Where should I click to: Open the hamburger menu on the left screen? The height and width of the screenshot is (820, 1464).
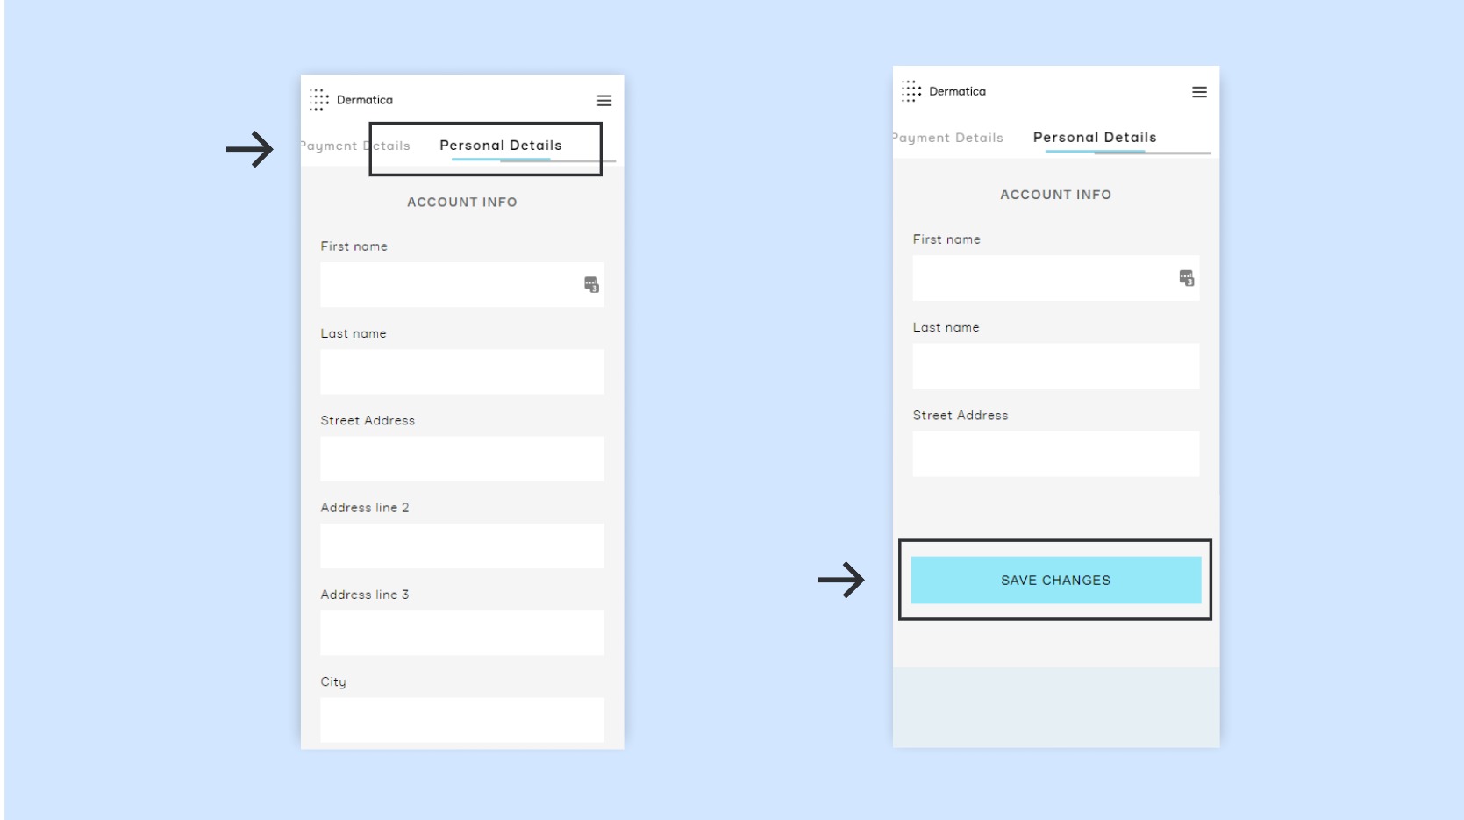[x=603, y=100]
